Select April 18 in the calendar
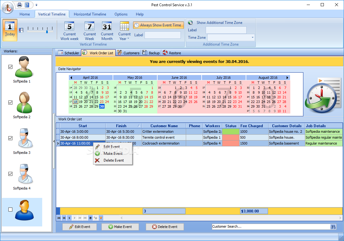Image resolution: width=344 pixels, height=241 pixels. tap(75, 102)
